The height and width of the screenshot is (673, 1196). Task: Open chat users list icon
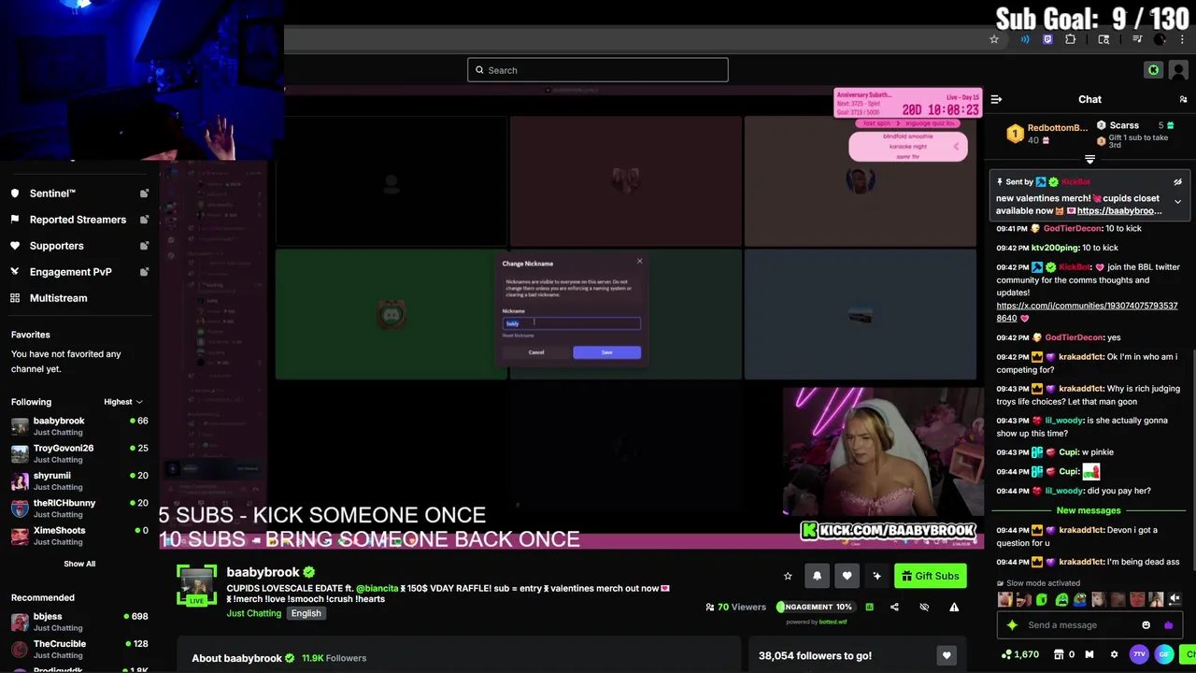[1183, 99]
